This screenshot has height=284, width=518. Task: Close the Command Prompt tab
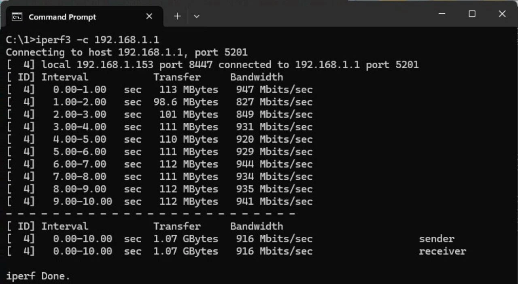(149, 16)
